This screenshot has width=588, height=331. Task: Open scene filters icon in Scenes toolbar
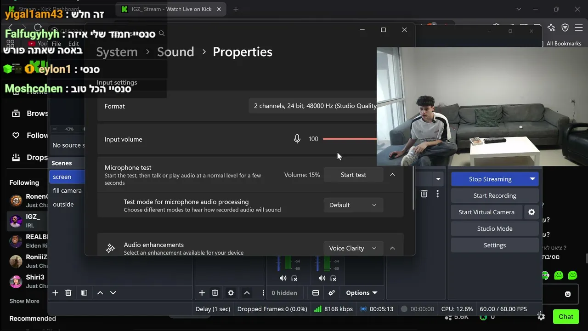point(84,293)
